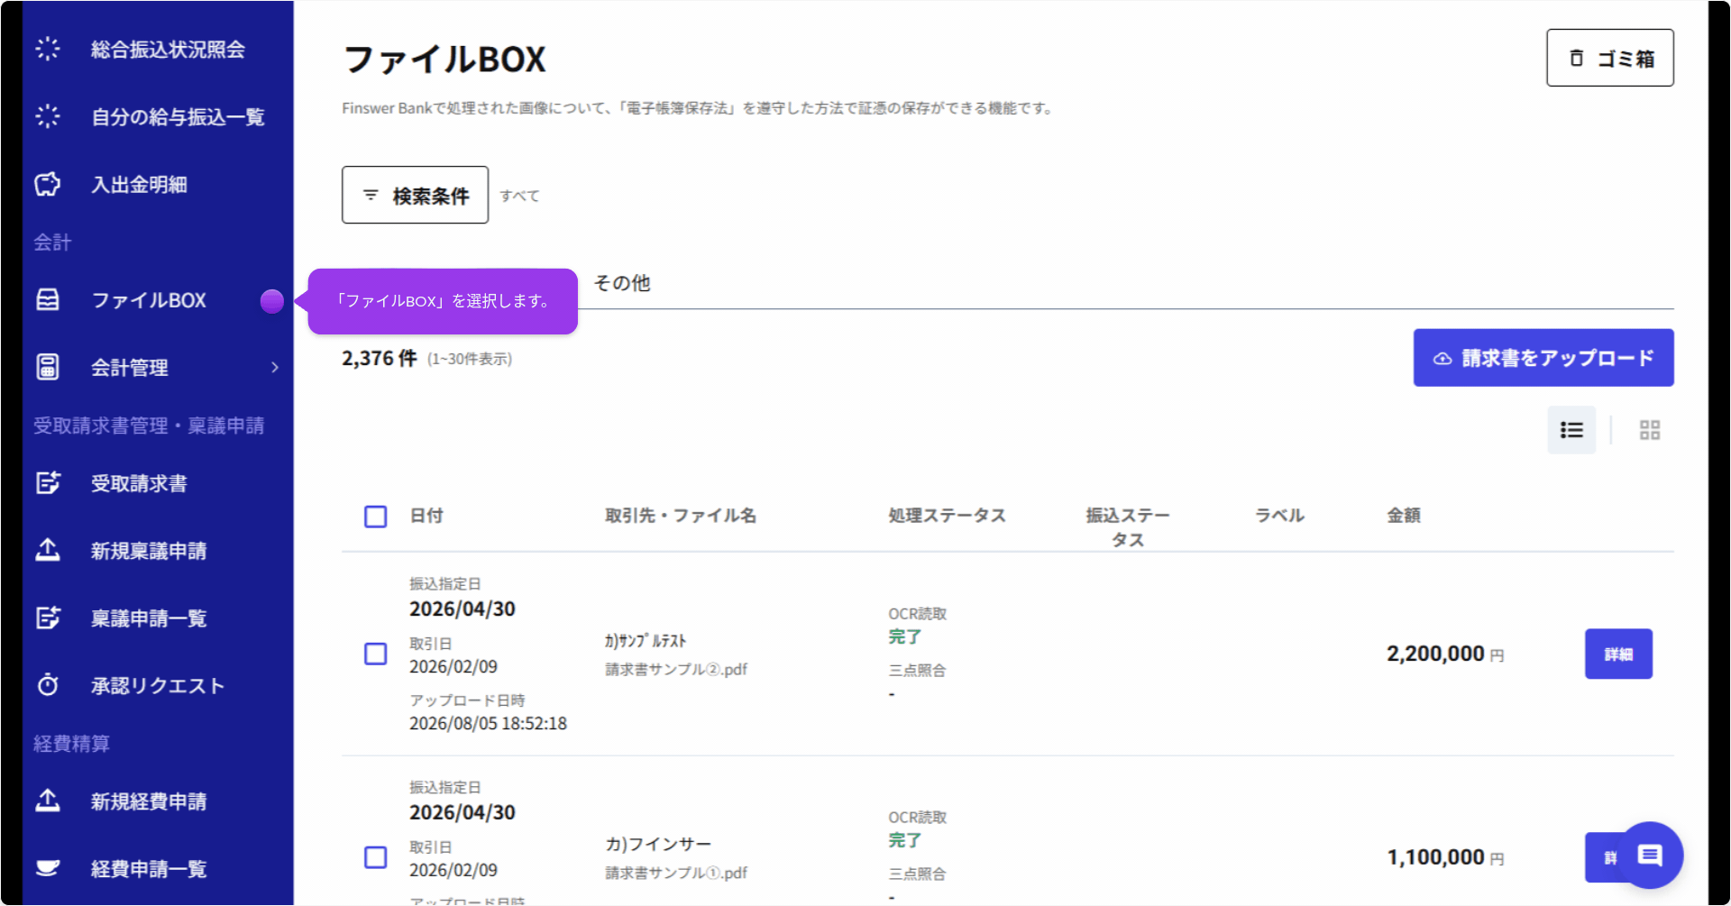Click upload timestamp 2026/08/05 18:52:18

pyautogui.click(x=488, y=723)
